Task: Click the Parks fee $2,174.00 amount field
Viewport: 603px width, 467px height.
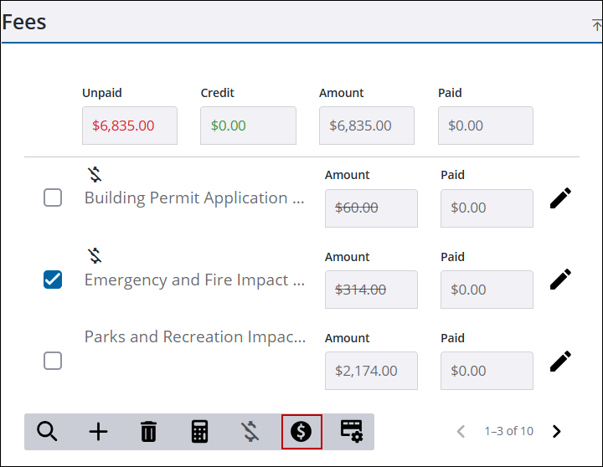Action: (x=371, y=370)
